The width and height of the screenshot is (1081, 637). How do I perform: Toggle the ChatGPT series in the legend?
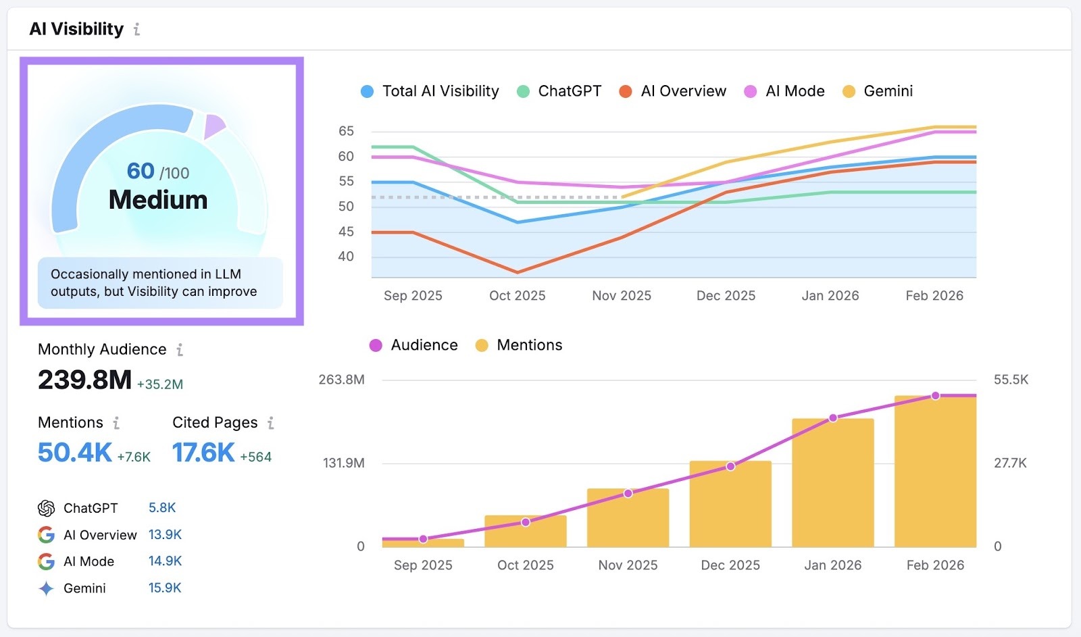[559, 91]
